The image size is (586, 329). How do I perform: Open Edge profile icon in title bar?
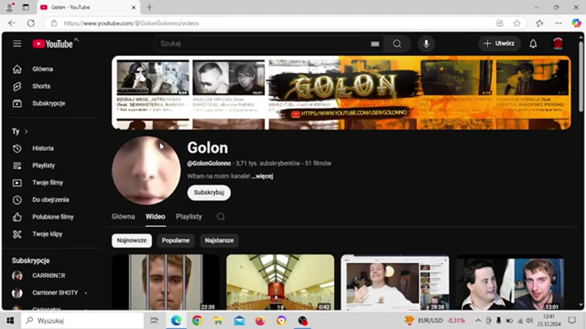coord(9,7)
